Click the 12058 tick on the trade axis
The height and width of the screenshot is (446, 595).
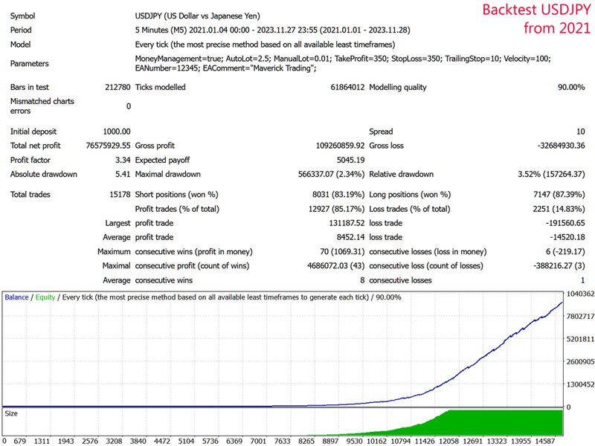coord(449,441)
